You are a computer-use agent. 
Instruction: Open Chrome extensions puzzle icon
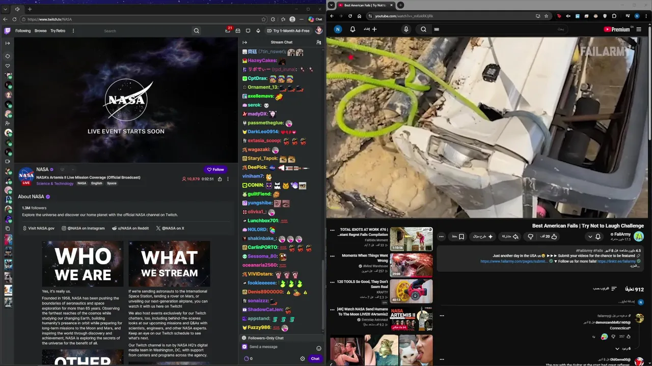pos(614,16)
